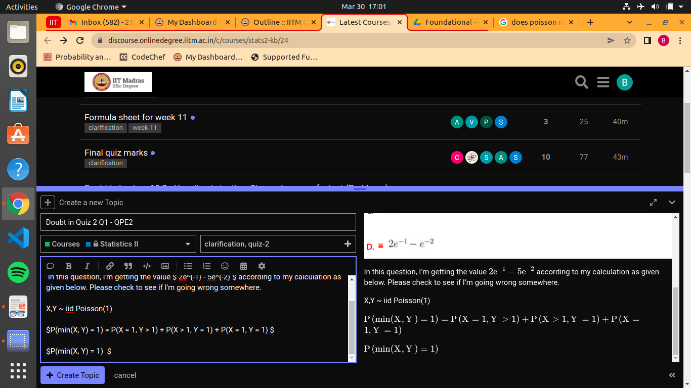This screenshot has height=388, width=691.
Task: Add a blockquote with the quote icon
Action: click(x=128, y=266)
